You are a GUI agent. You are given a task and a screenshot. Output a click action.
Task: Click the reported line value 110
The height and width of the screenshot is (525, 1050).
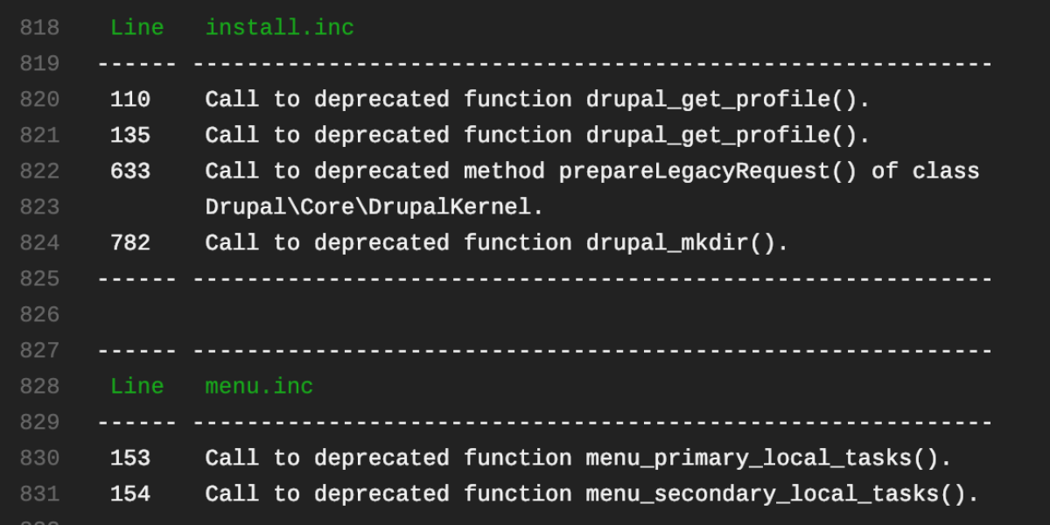pyautogui.click(x=129, y=100)
